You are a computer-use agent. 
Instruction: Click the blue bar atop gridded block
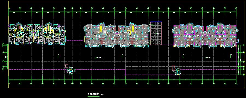[x=156, y=22]
